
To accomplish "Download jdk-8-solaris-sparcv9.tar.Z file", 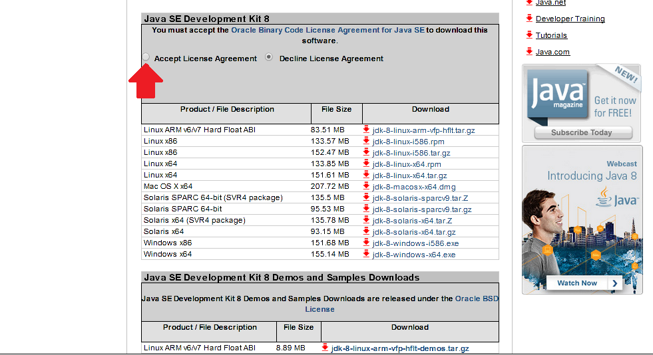I will click(x=420, y=198).
